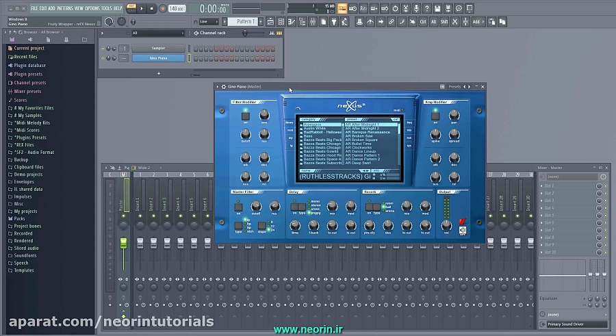
Task: Open the Pattern 1 selector dropdown
Action: click(x=245, y=21)
